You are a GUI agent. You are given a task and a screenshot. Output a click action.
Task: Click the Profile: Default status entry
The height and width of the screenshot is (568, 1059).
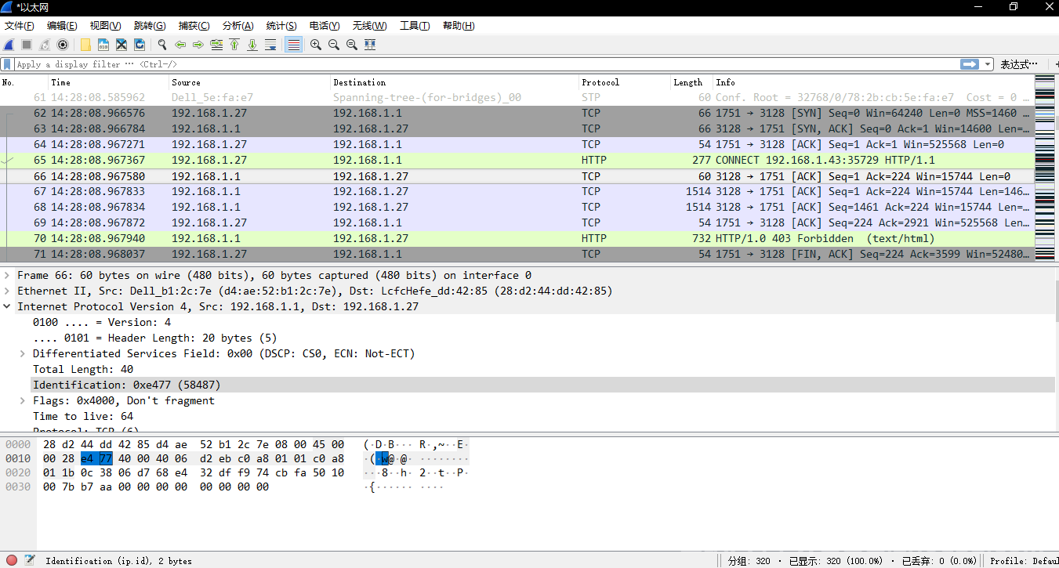pos(1023,561)
